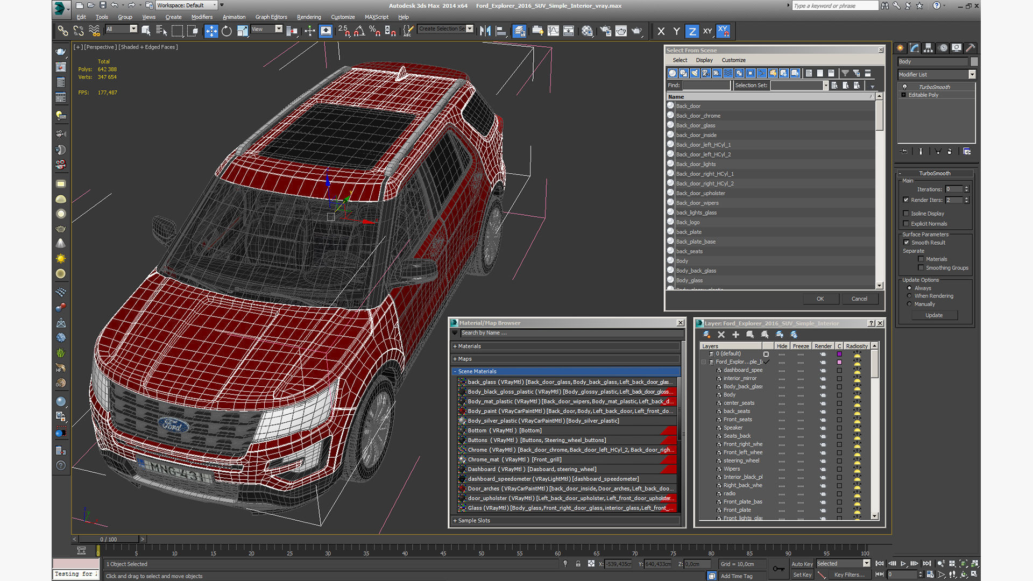The height and width of the screenshot is (581, 1033).
Task: Click the Bind to Space Warp icon
Action: pos(94,31)
